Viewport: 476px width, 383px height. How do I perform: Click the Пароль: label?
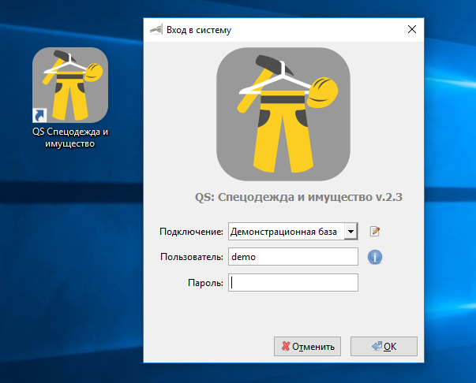205,283
